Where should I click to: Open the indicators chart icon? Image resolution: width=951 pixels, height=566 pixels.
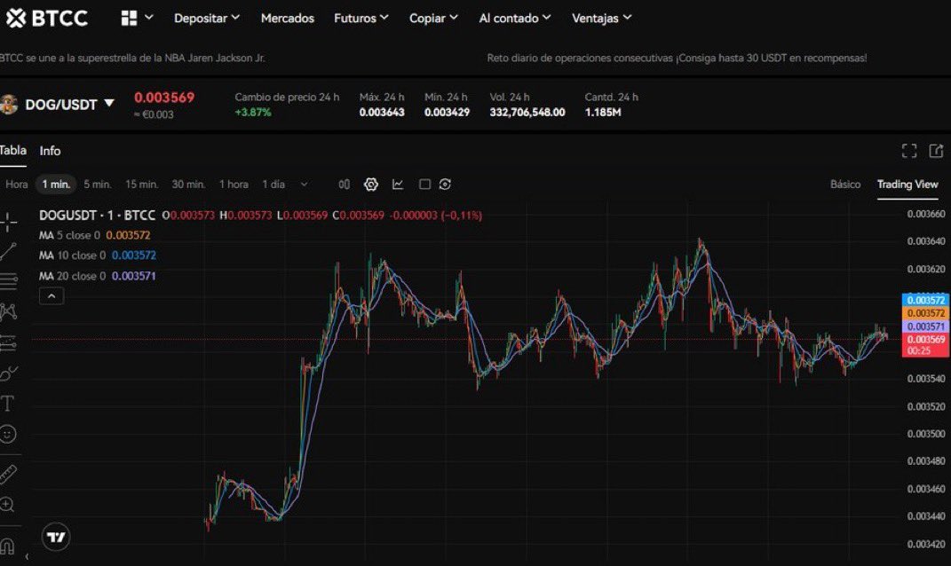[x=398, y=185]
